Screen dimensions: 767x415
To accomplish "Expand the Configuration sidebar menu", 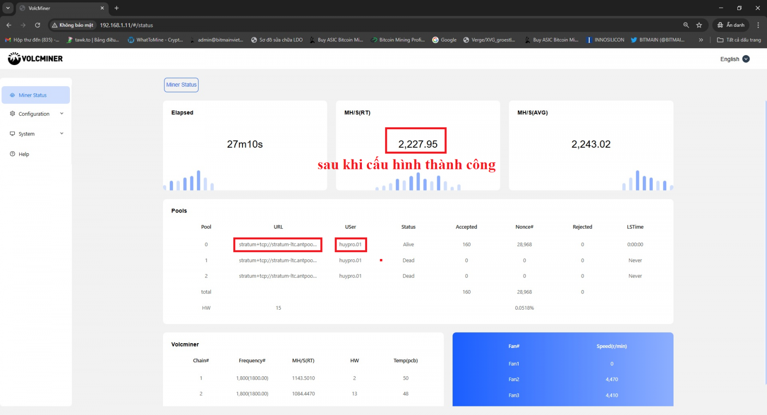I will click(x=36, y=114).
